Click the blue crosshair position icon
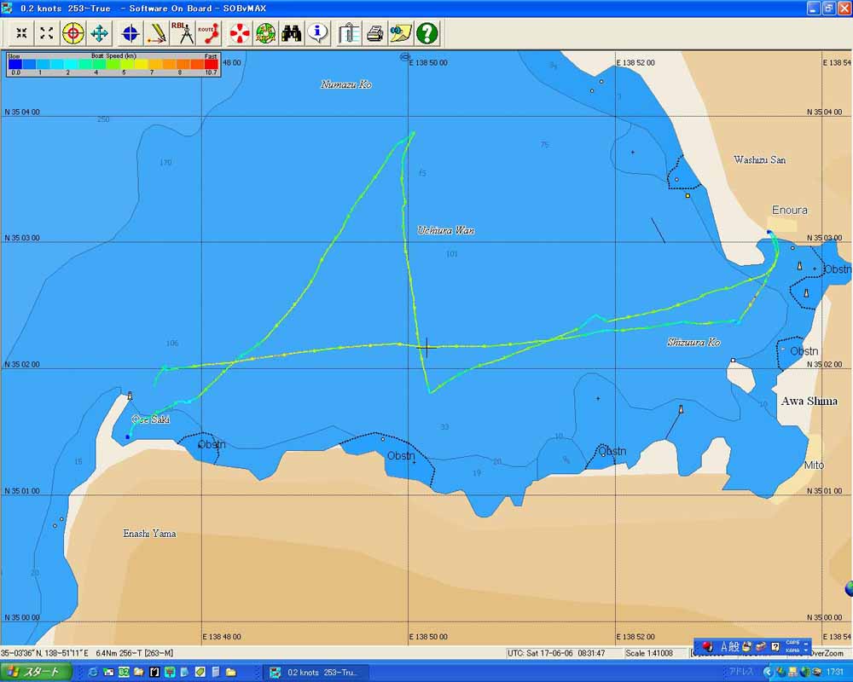The width and height of the screenshot is (853, 682). [x=131, y=34]
